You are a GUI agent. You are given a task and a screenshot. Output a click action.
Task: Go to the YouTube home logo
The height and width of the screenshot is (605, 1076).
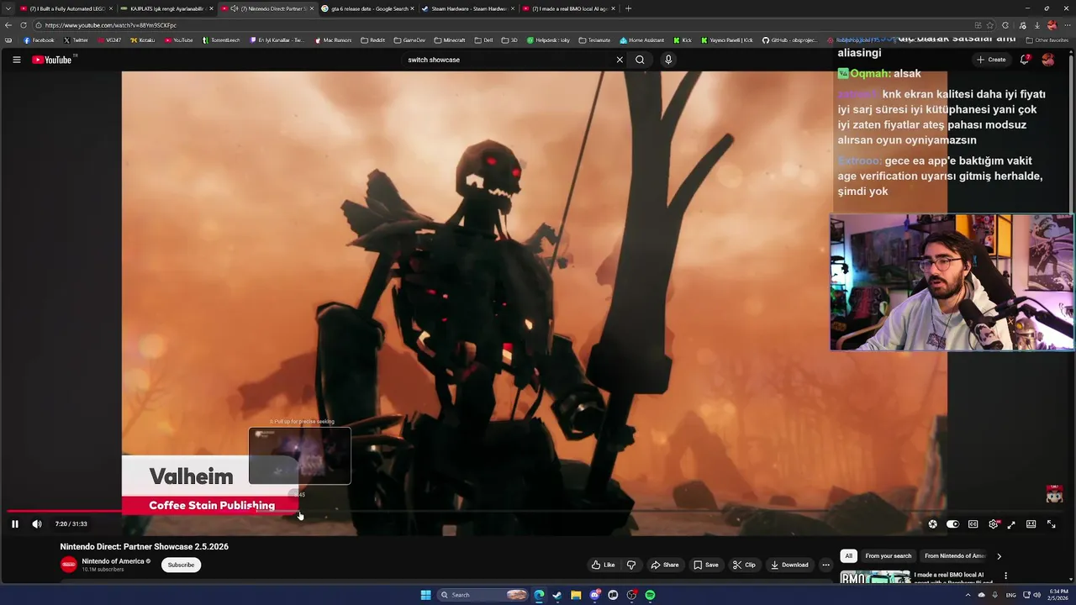53,60
